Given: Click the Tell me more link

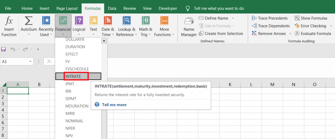Looking at the screenshot, I should [114, 105].
